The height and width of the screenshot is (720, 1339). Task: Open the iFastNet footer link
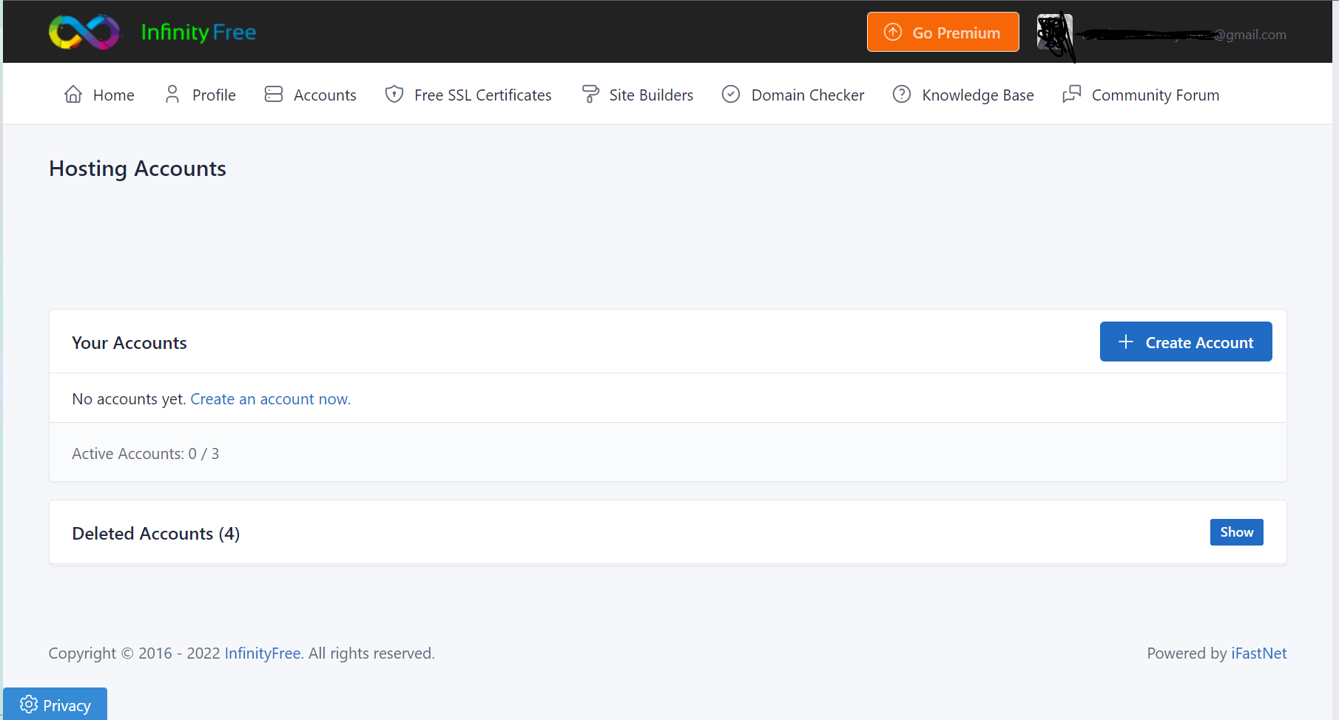pos(1259,653)
